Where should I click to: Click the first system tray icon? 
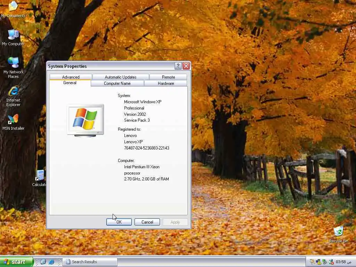tap(312, 262)
